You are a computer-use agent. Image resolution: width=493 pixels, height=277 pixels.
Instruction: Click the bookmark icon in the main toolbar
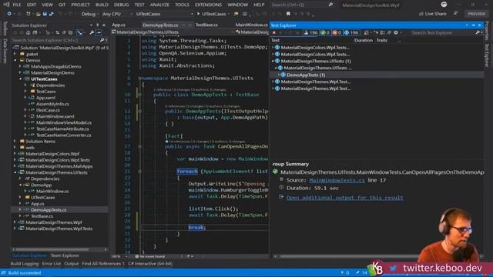pyautogui.click(x=288, y=14)
